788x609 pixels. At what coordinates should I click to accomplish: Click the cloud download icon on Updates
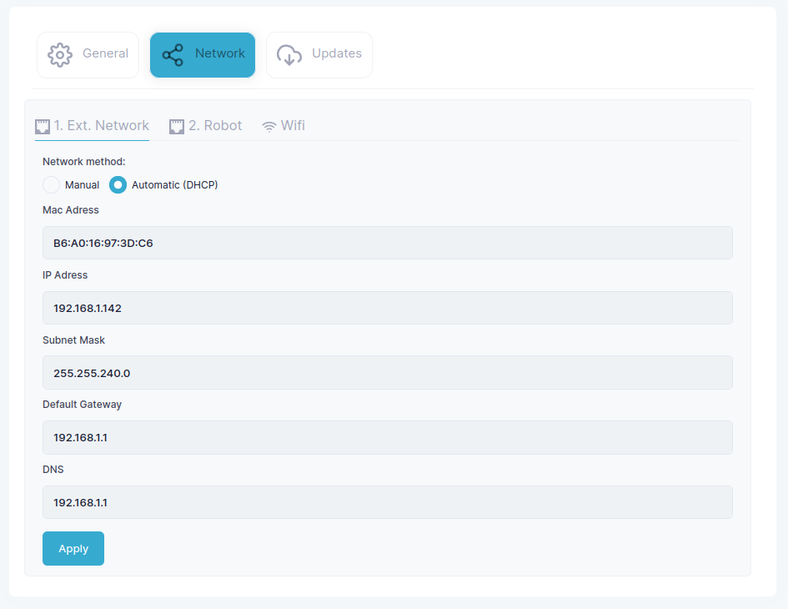[289, 55]
